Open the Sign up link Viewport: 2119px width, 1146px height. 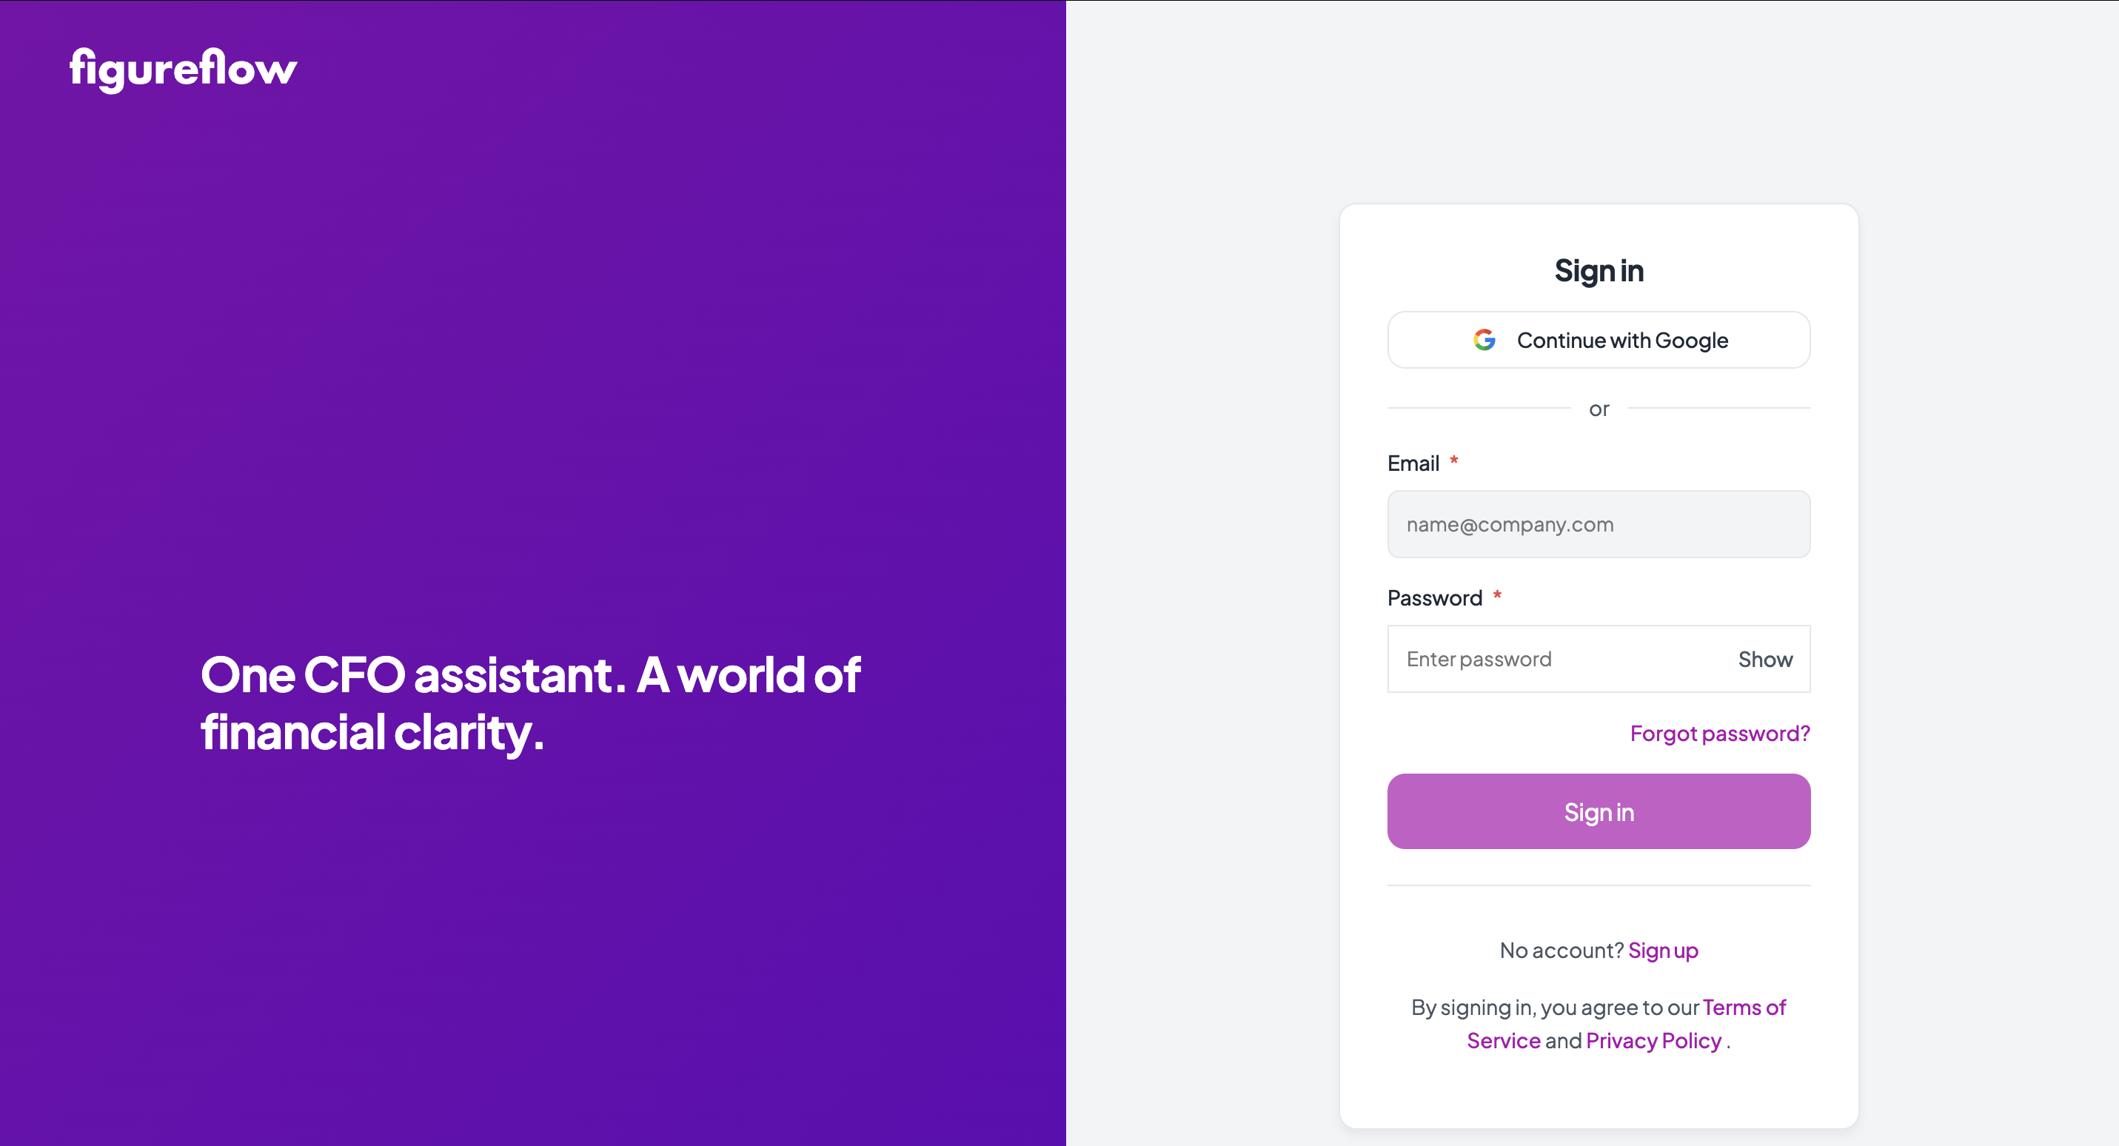tap(1662, 951)
